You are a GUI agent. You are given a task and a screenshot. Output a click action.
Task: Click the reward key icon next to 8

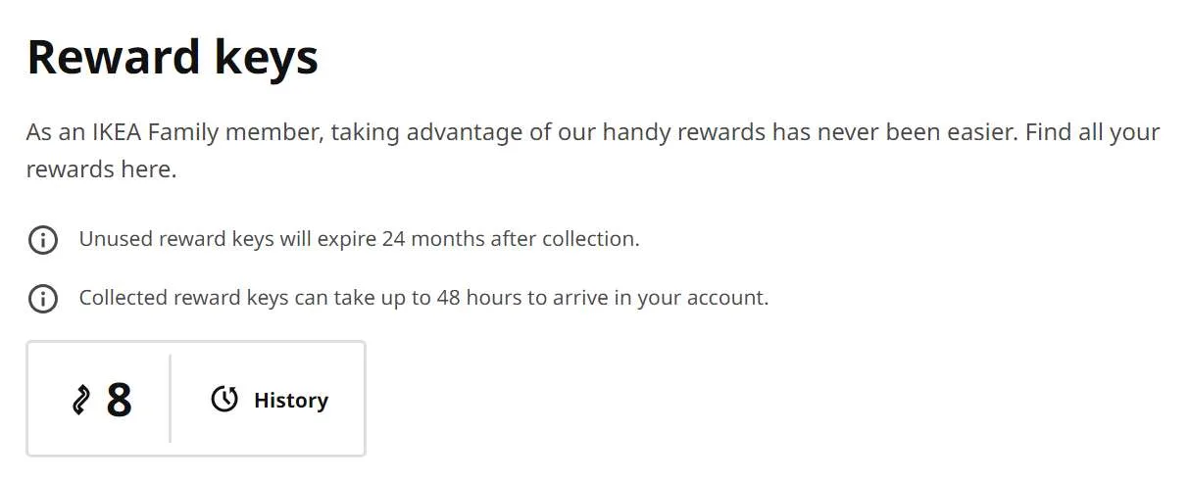pos(81,400)
